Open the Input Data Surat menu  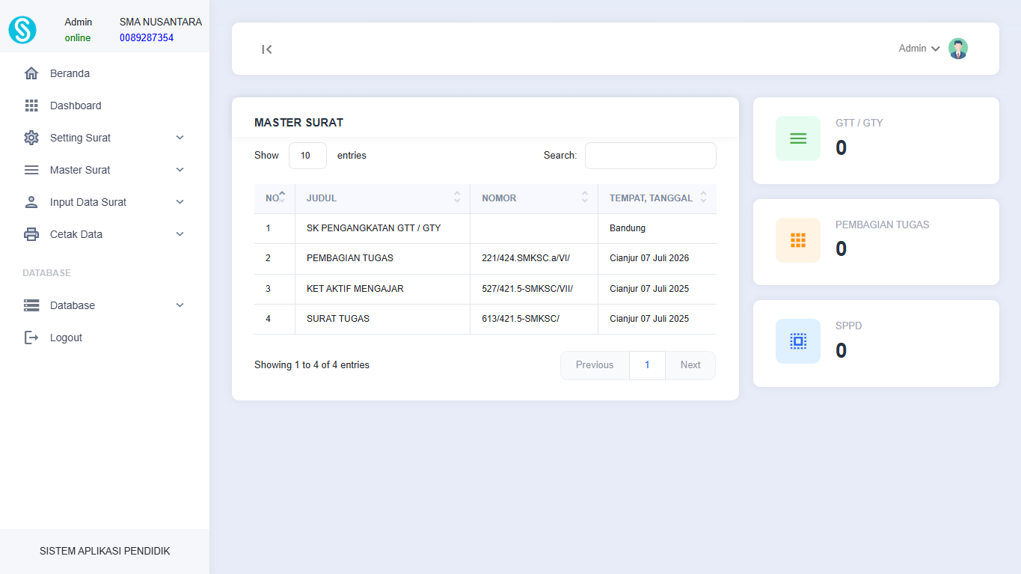point(105,202)
